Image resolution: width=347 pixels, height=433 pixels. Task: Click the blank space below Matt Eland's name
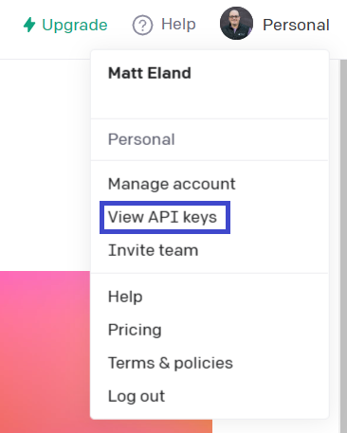pos(210,99)
